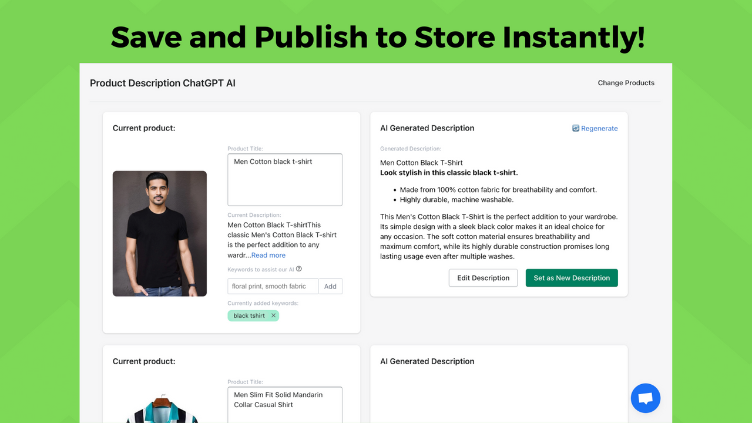Open the keywords help question-mark icon
Image resolution: width=752 pixels, height=423 pixels.
(x=299, y=268)
